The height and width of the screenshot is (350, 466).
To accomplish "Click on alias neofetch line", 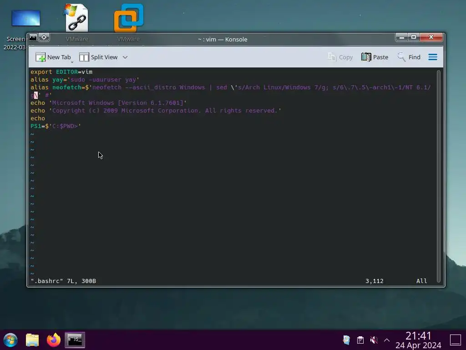I will (x=231, y=91).
